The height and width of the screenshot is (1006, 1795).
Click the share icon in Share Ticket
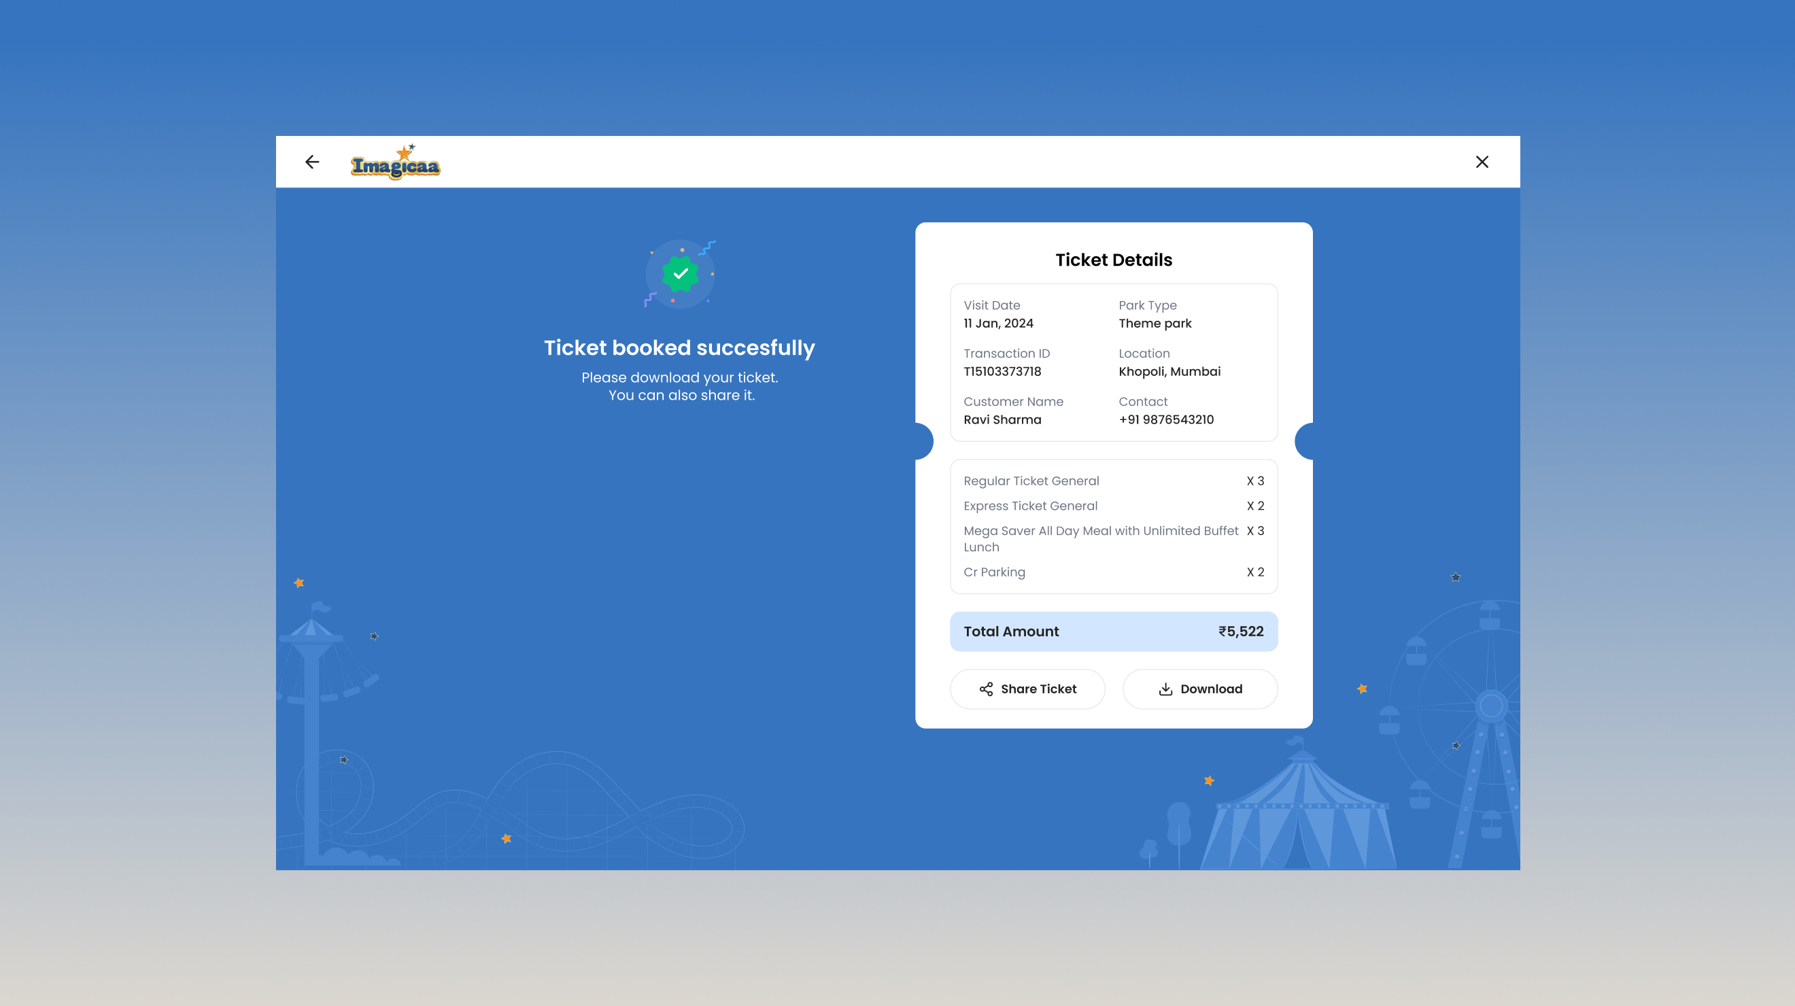(x=986, y=689)
